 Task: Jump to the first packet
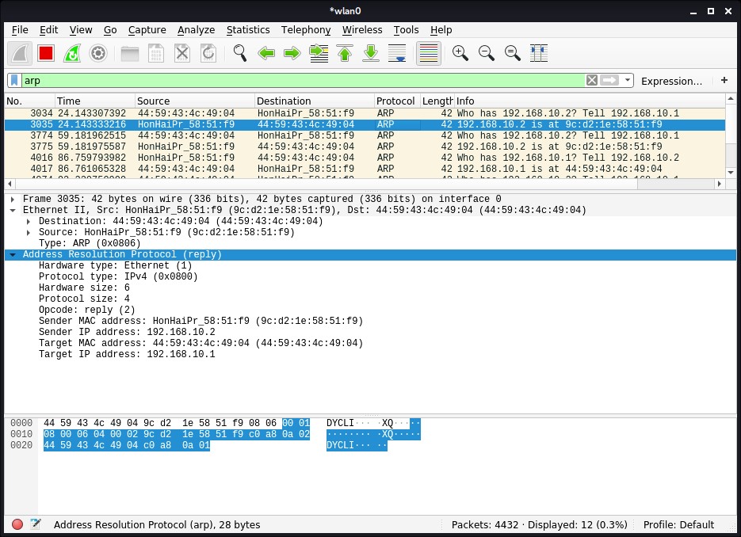click(x=345, y=53)
